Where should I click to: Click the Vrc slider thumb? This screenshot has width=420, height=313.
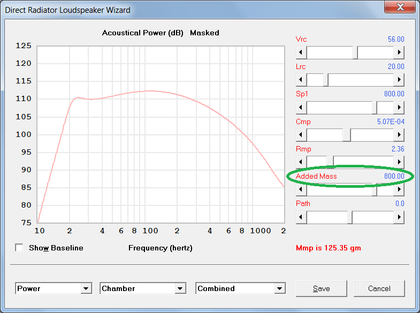(355, 52)
